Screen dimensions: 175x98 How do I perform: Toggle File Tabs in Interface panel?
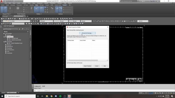(x=57, y=10)
